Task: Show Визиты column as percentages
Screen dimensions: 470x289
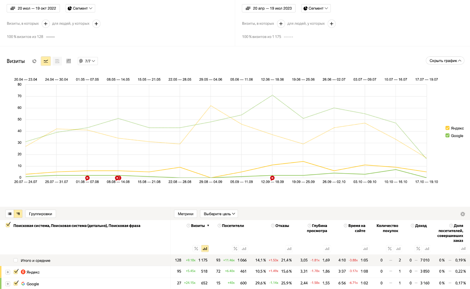Action: tap(196, 249)
